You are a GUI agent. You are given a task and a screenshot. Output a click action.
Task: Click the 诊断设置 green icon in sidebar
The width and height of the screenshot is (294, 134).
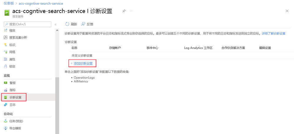point(6,97)
